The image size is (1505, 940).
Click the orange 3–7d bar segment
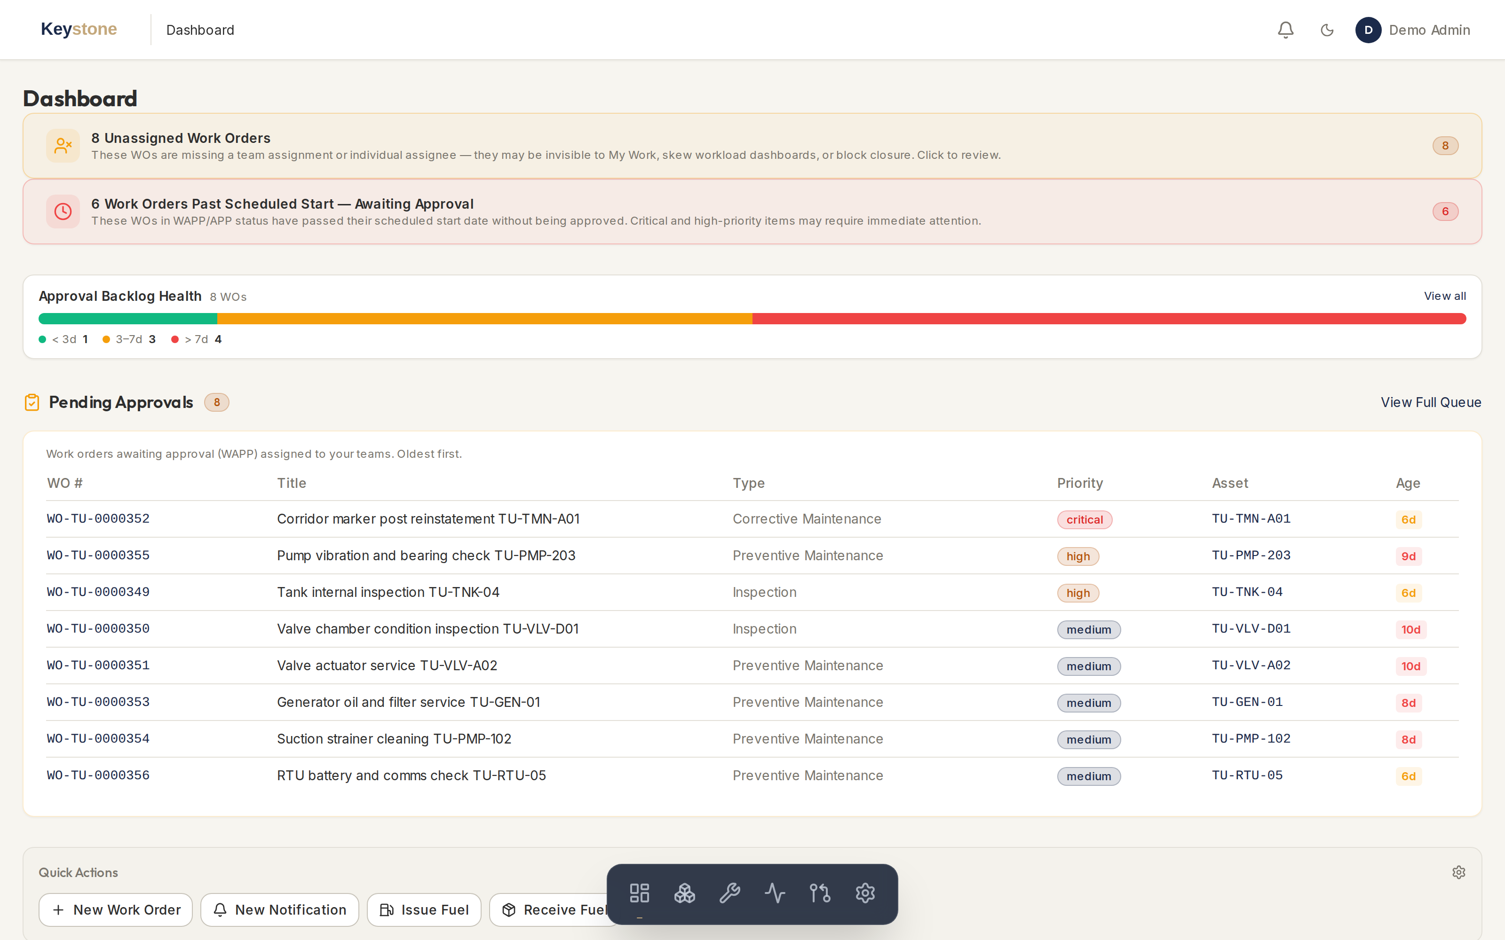point(484,319)
